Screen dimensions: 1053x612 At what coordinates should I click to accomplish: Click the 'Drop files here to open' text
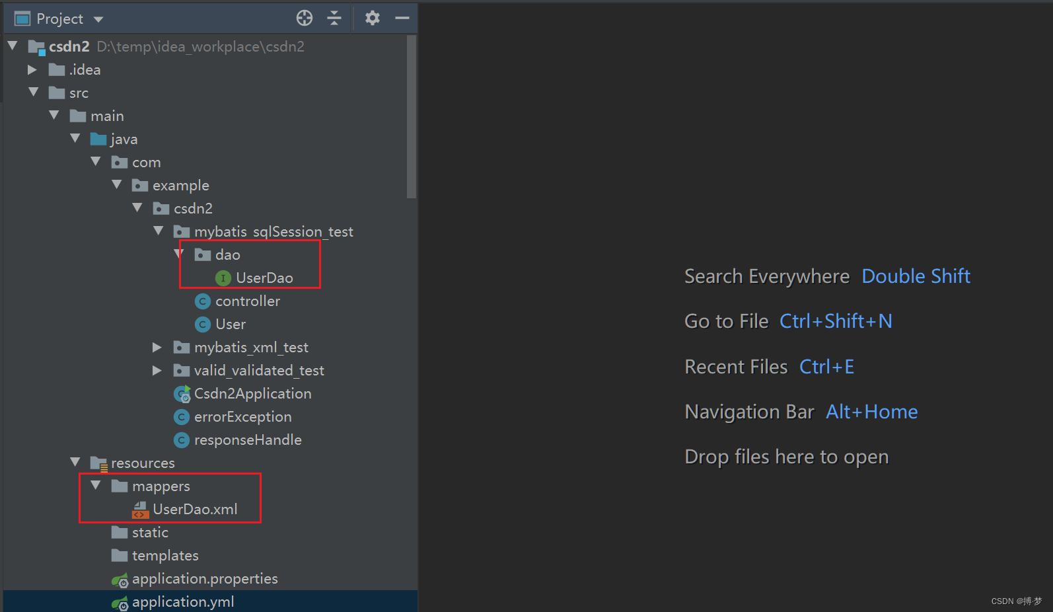786,457
